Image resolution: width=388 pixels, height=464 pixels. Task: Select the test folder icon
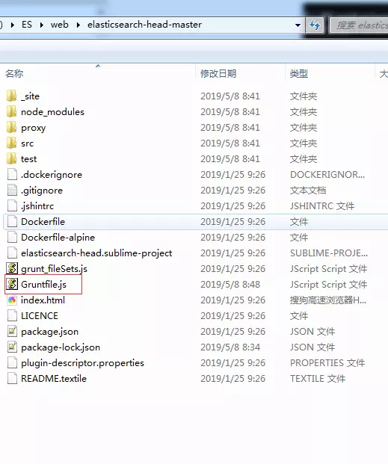(12, 159)
